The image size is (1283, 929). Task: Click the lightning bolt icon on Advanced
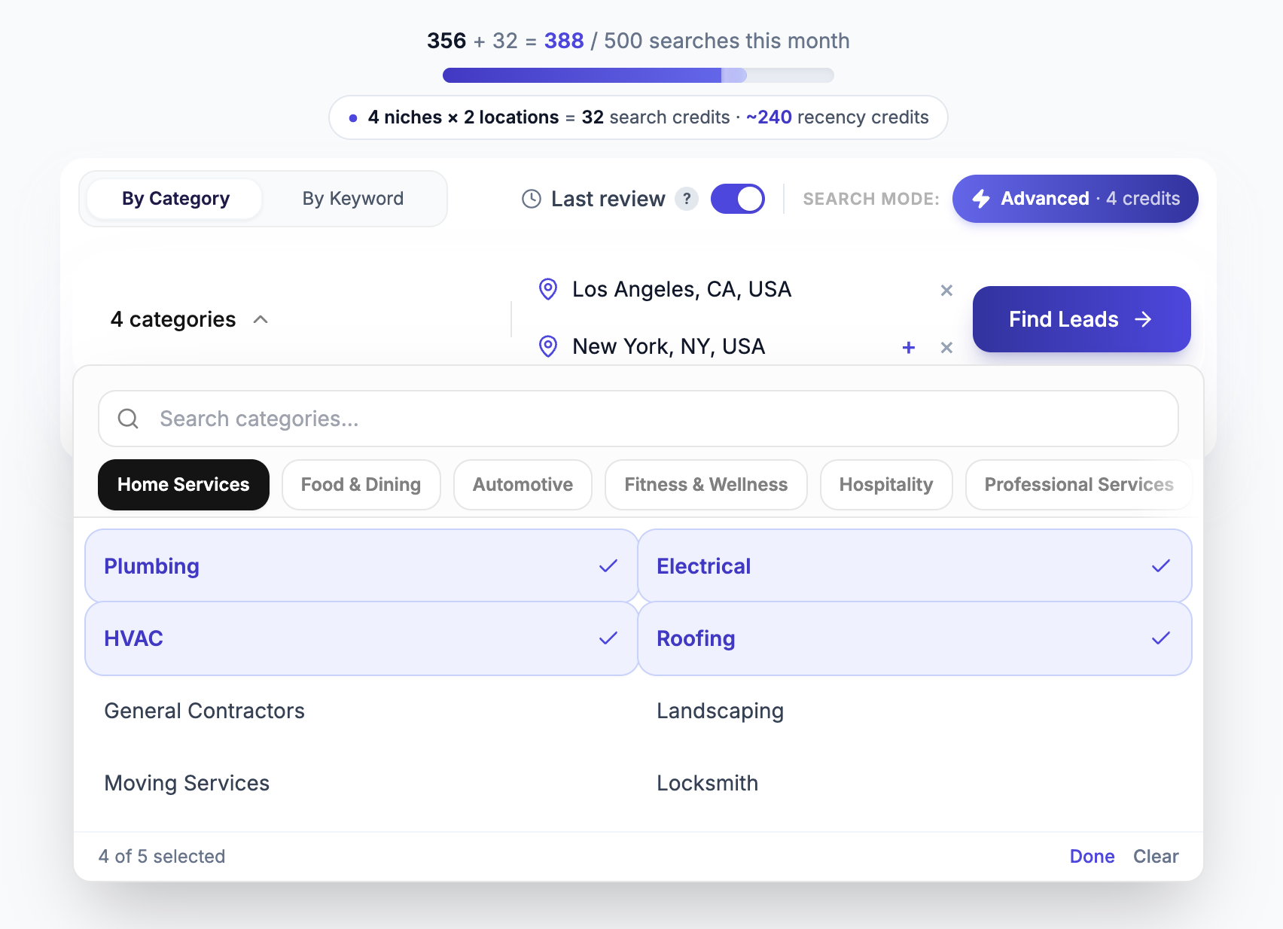[981, 199]
